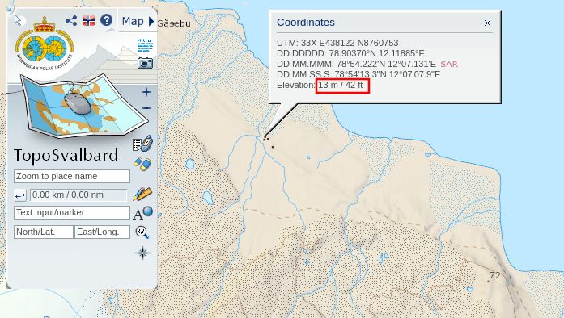
Task: Click the East/Long. input field
Action: tap(102, 232)
